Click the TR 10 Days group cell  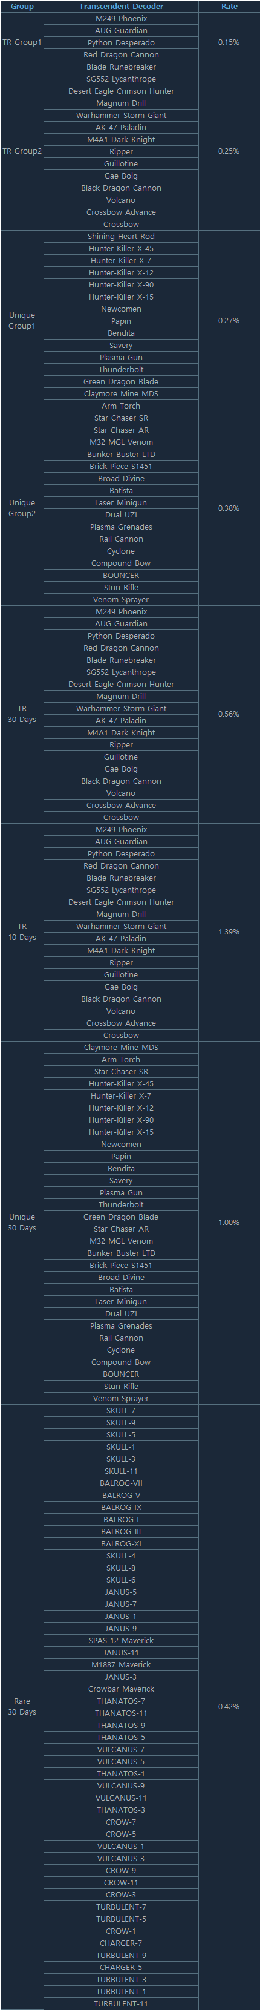22,931
